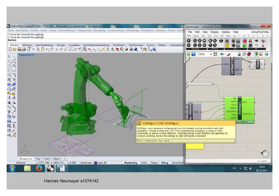Screen dimensions: 279x196
Task: Open the Kurve menu in Rhino
Action: 44,30
